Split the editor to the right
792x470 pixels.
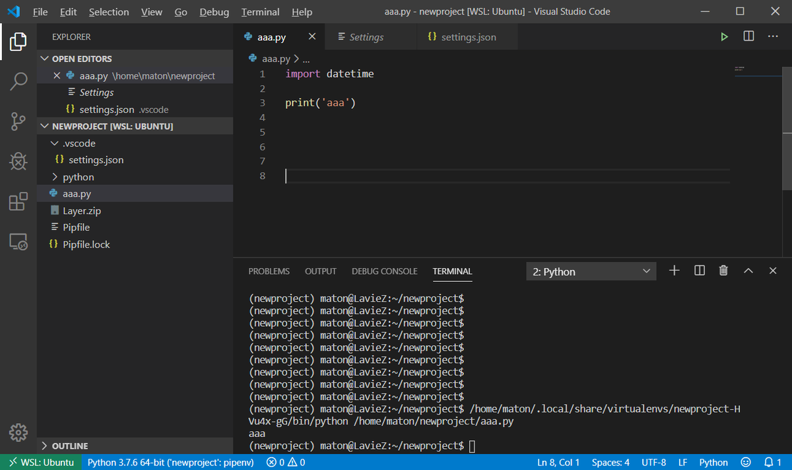748,36
